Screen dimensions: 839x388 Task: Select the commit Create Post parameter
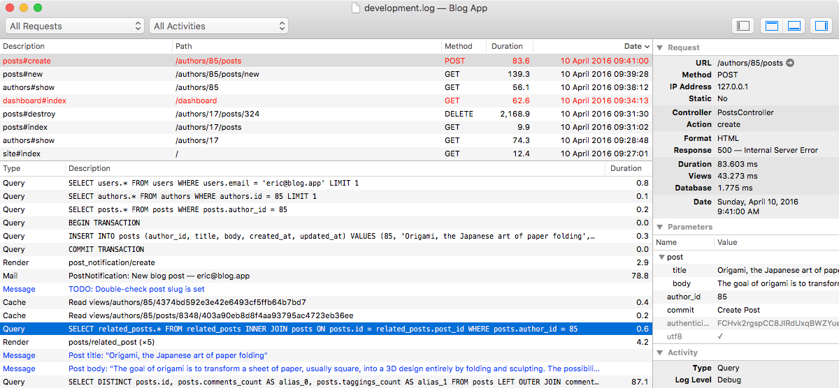click(x=746, y=310)
